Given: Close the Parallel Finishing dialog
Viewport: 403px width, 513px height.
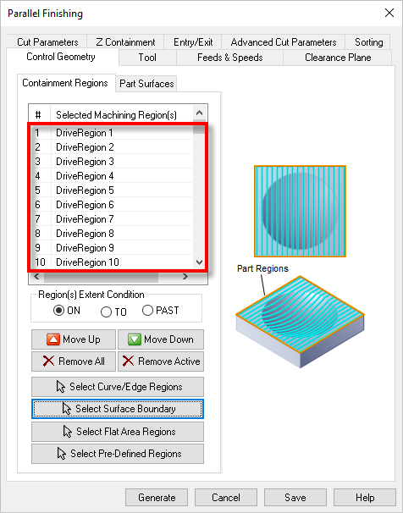Looking at the screenshot, I should tap(389, 13).
